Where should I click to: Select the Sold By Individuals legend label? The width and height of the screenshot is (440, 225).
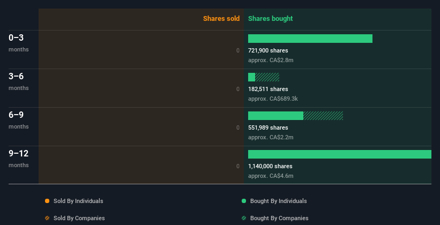coord(78,201)
